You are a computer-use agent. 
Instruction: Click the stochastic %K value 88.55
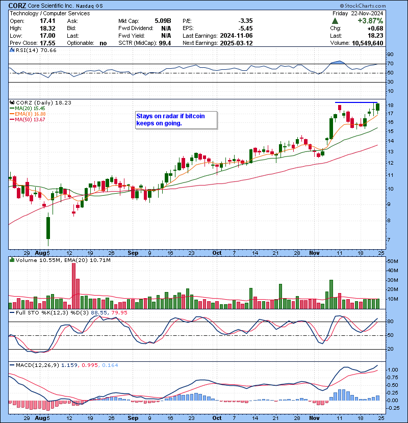point(99,312)
